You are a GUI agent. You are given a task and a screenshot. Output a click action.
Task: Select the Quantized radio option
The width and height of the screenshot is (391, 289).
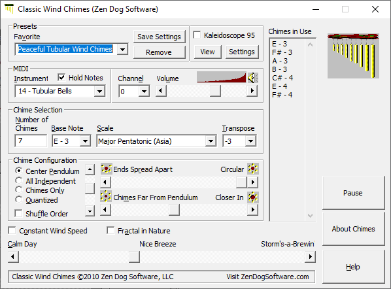(x=18, y=199)
